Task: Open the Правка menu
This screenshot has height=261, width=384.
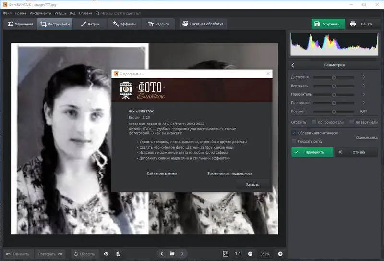Action: coord(20,13)
